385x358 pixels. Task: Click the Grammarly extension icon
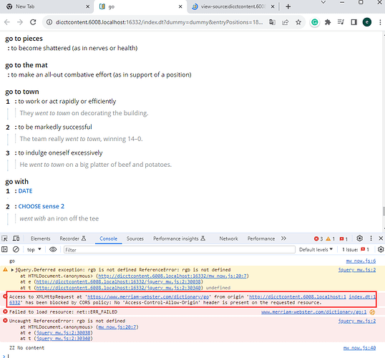point(315,22)
